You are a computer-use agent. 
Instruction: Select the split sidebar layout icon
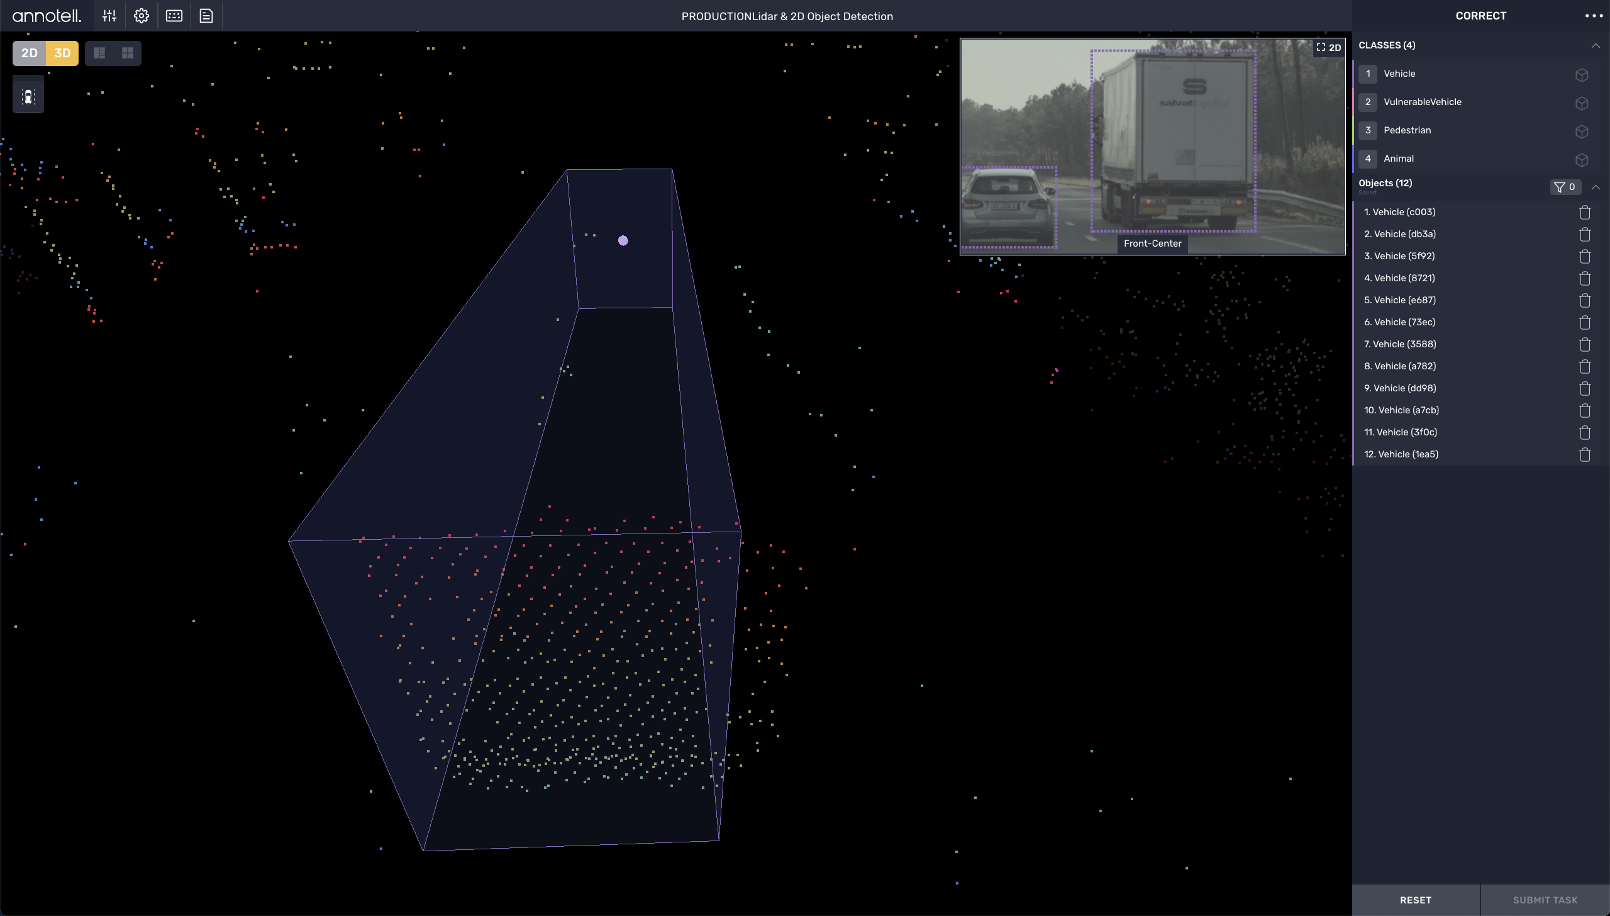[99, 53]
